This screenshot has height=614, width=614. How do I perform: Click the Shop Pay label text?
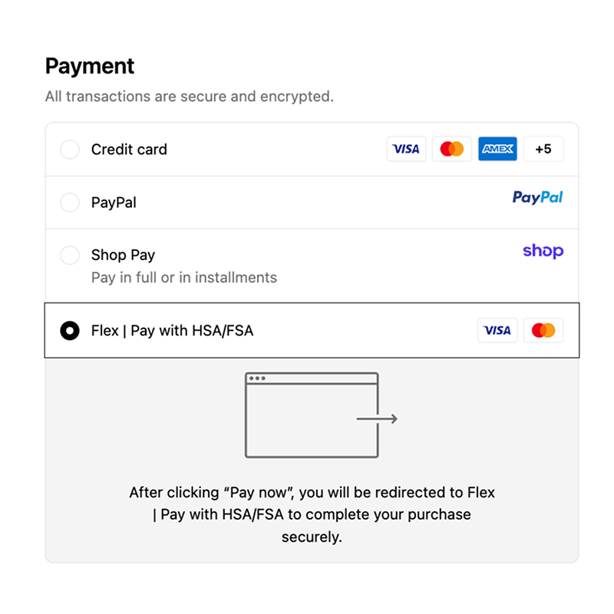click(123, 255)
